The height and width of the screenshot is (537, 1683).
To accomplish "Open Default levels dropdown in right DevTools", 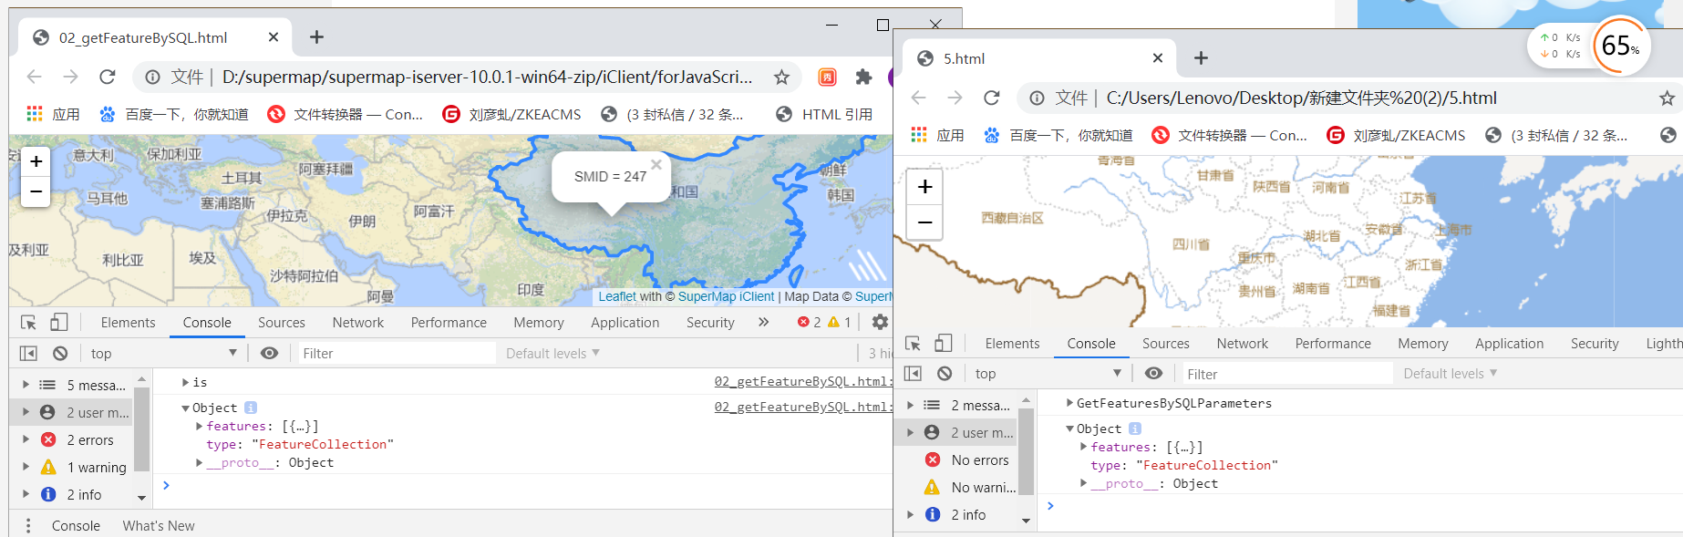I will [x=1450, y=374].
